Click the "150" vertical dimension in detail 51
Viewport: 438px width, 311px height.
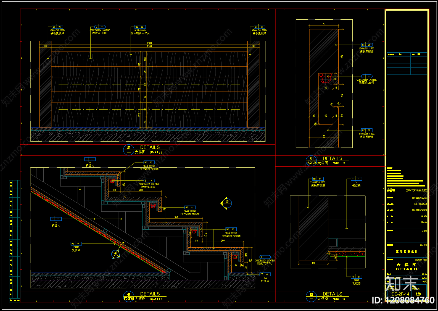[342, 57]
